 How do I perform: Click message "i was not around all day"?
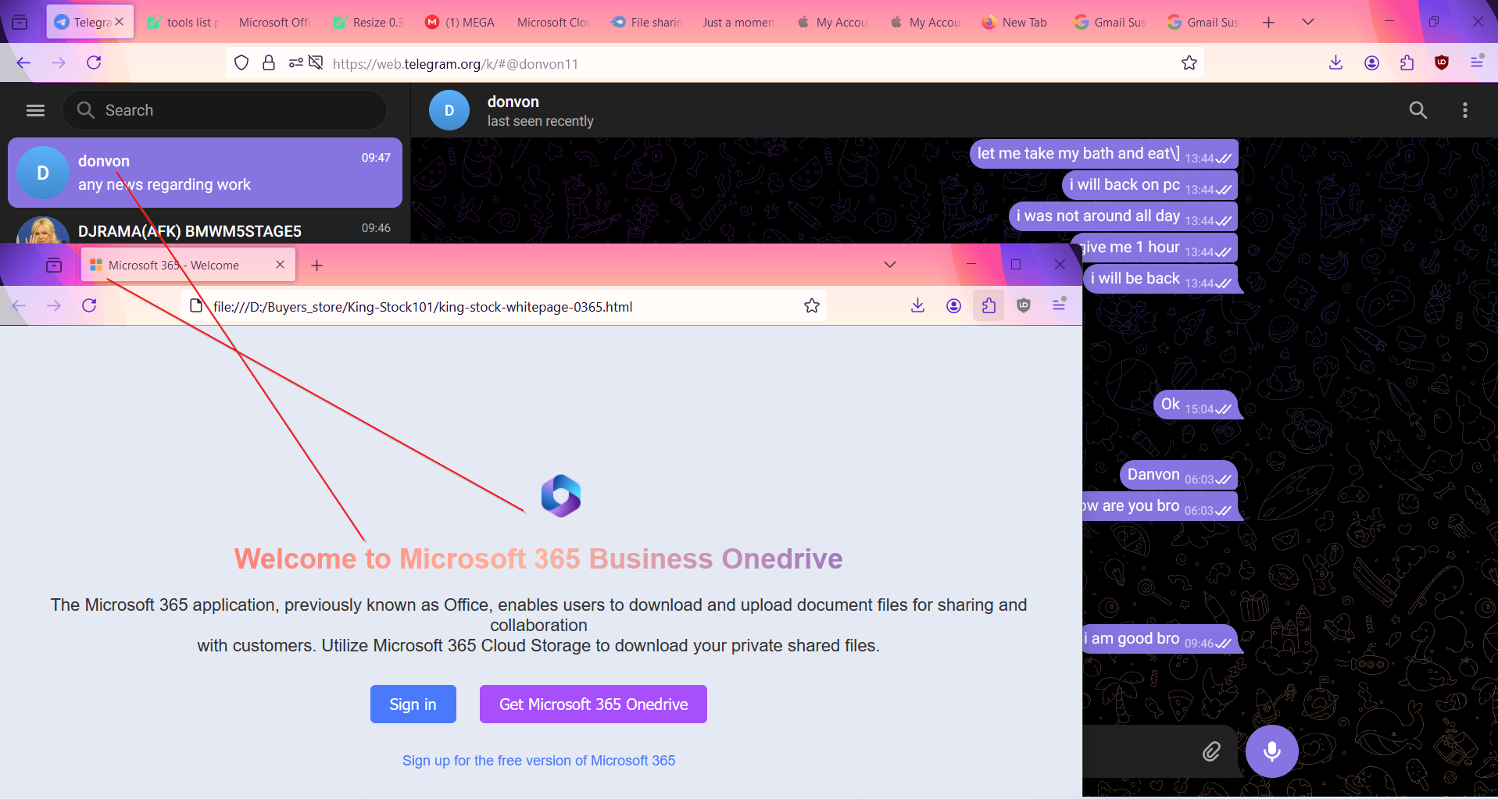1124,216
